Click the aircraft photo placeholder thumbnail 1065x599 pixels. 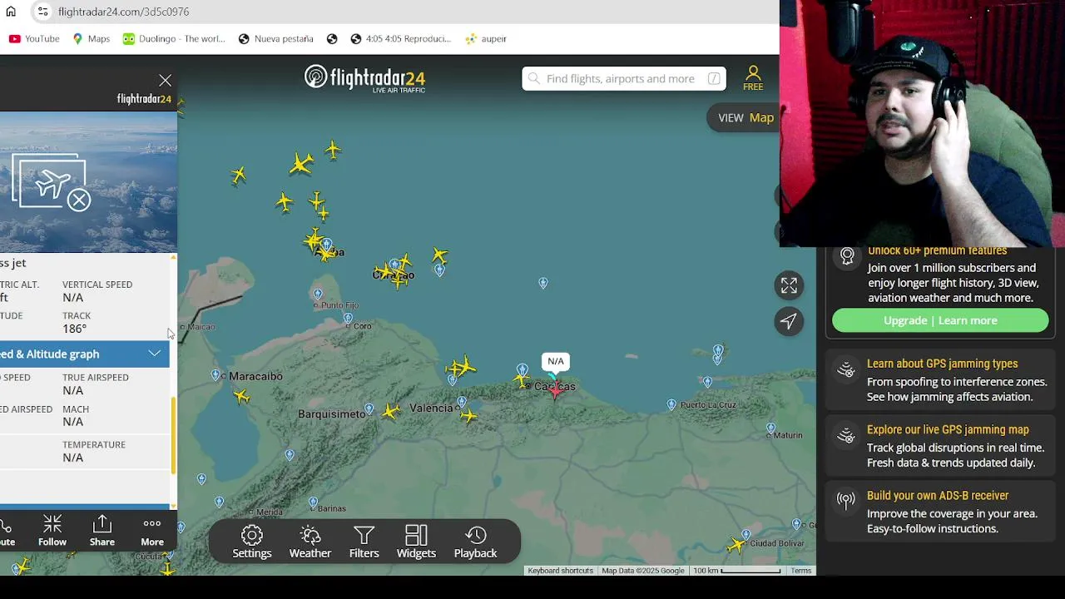[x=52, y=182]
